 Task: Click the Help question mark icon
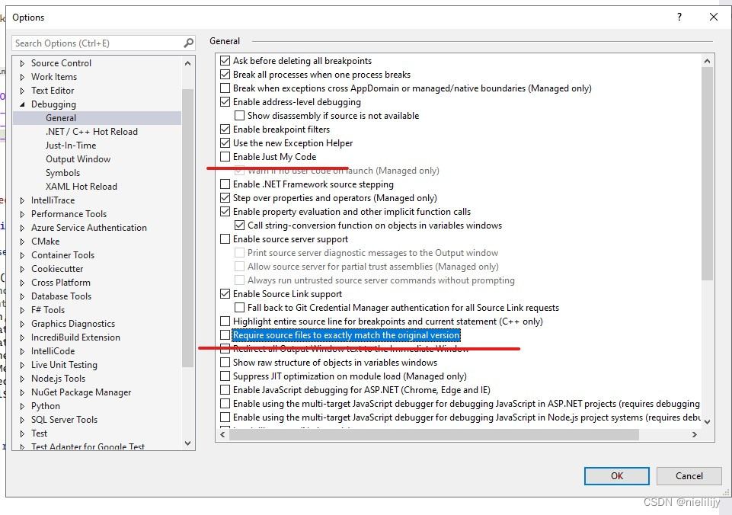coord(679,17)
